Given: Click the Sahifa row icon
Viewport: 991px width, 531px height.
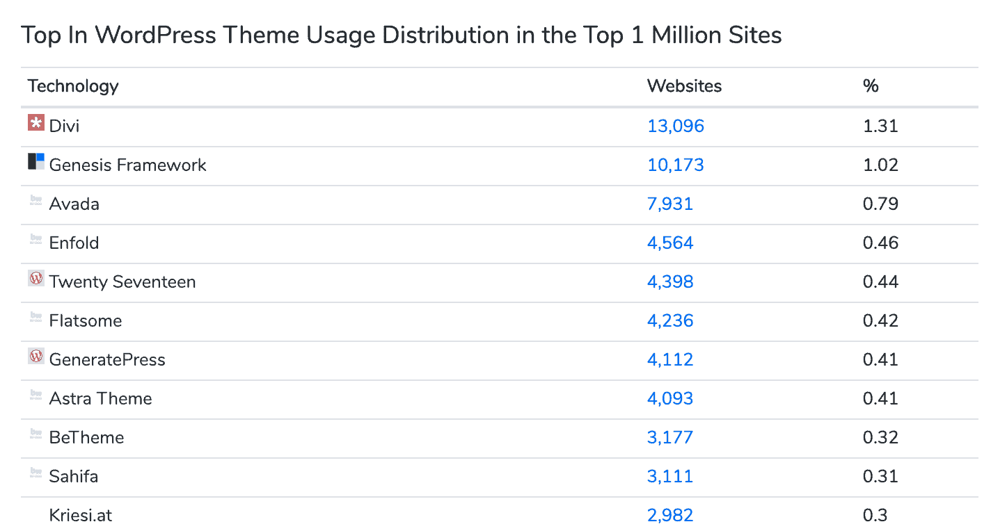Looking at the screenshot, I should [36, 473].
